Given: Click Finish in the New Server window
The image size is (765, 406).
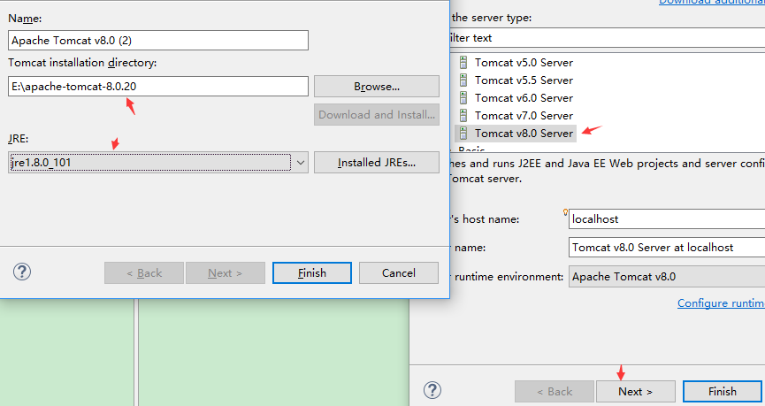Looking at the screenshot, I should pyautogui.click(x=723, y=391).
